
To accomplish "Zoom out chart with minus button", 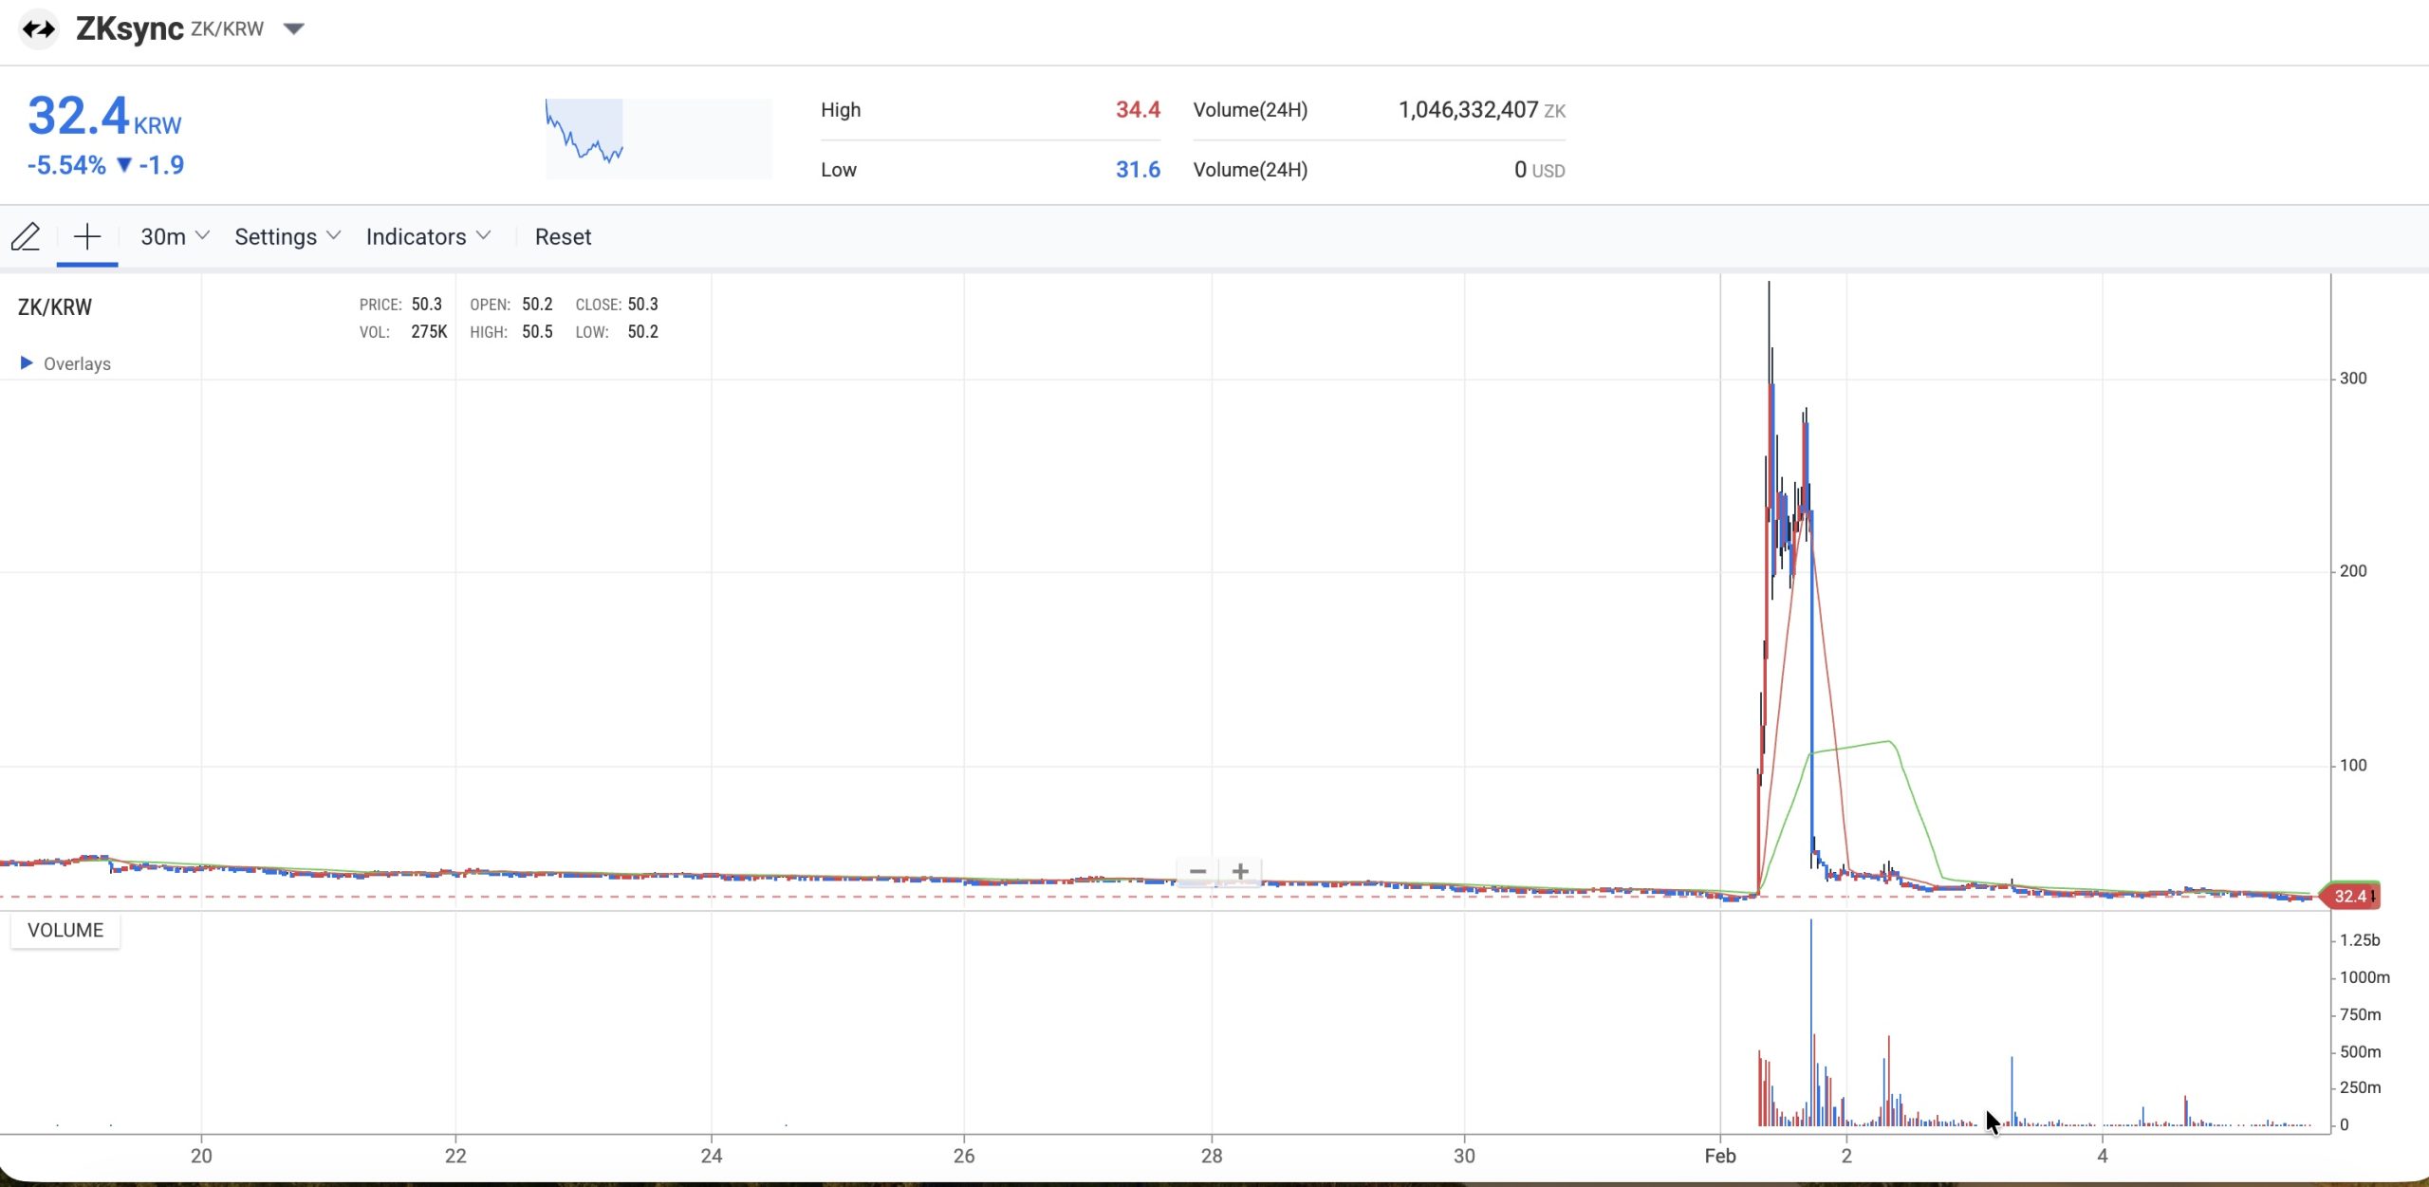I will click(x=1197, y=871).
